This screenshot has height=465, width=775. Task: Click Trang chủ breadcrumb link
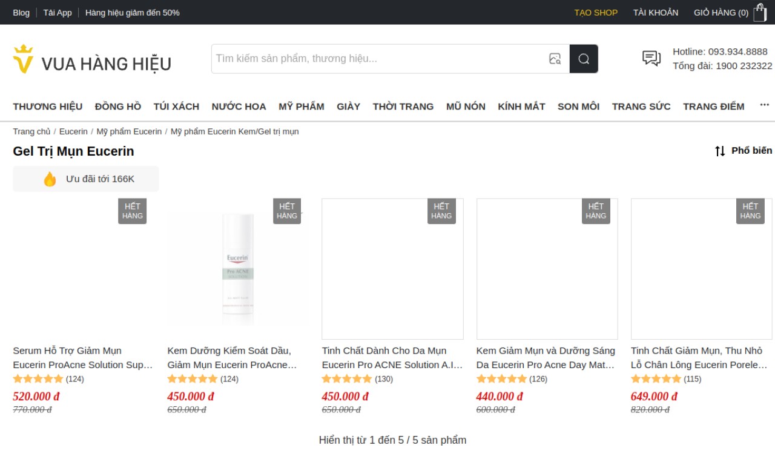31,131
